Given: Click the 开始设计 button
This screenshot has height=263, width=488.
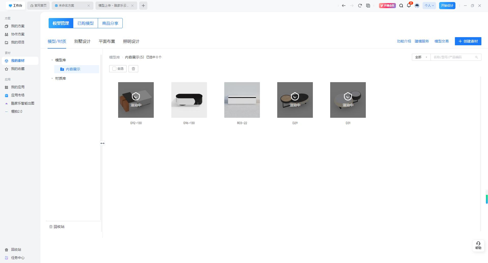Looking at the screenshot, I should [x=447, y=6].
